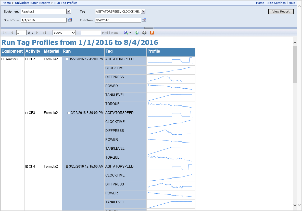Screen dimensions: 302x211
Task: Open Home breadcrumb link
Action: (x=7, y=3)
